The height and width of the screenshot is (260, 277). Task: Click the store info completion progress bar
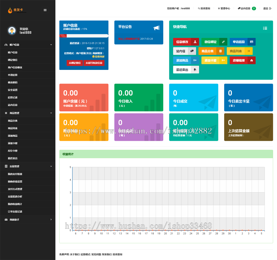click(84, 36)
